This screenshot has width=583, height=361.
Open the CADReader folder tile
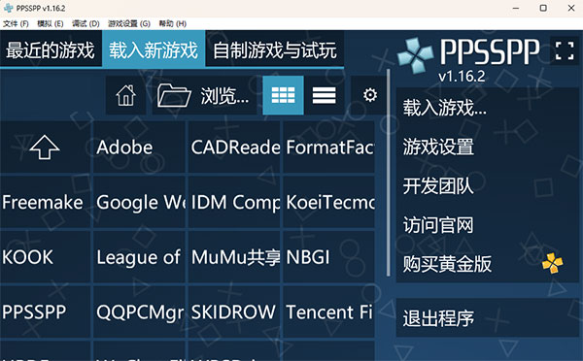point(234,148)
